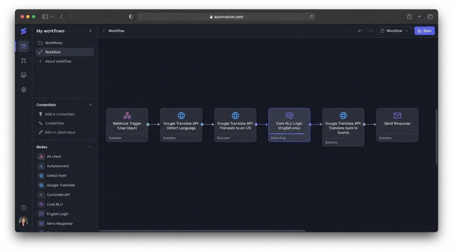The width and height of the screenshot is (453, 252).
Task: Collapse the Nodes section
Action: [90, 147]
